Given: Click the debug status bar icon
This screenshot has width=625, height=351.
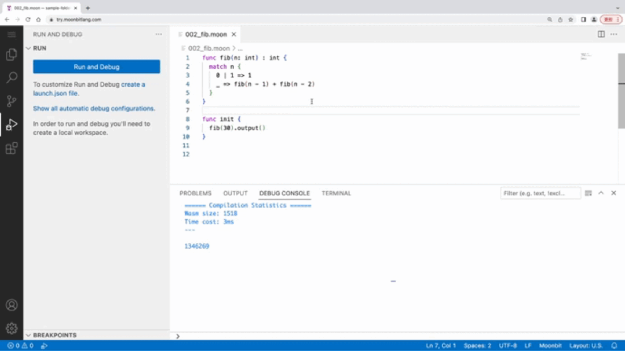Looking at the screenshot, I should point(44,345).
